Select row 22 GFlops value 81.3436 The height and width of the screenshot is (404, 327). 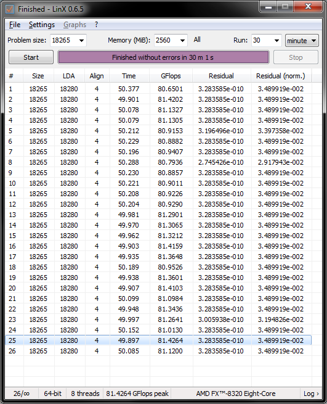pyautogui.click(x=171, y=309)
